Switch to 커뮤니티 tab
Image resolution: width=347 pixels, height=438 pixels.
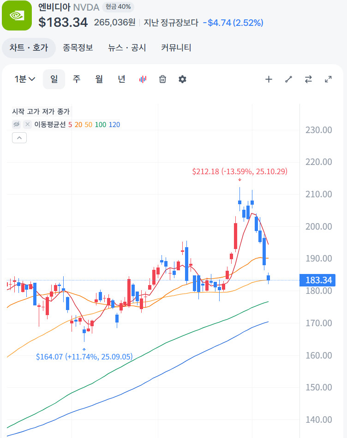(x=176, y=48)
